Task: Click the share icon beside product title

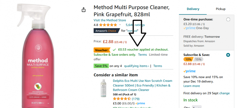Action: [84, 10]
